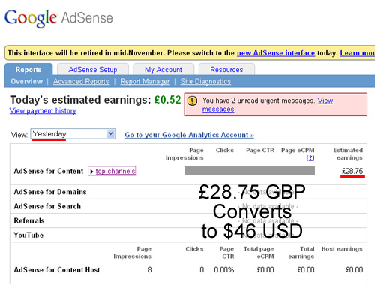Open the My Account tab

click(163, 69)
